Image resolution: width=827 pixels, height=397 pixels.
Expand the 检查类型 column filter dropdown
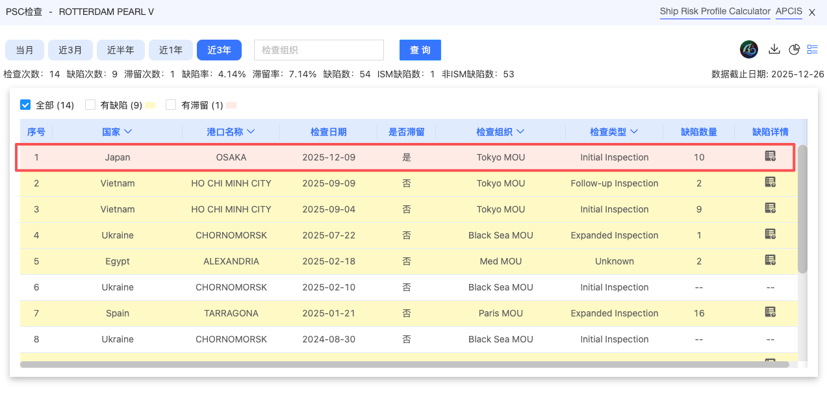(634, 132)
